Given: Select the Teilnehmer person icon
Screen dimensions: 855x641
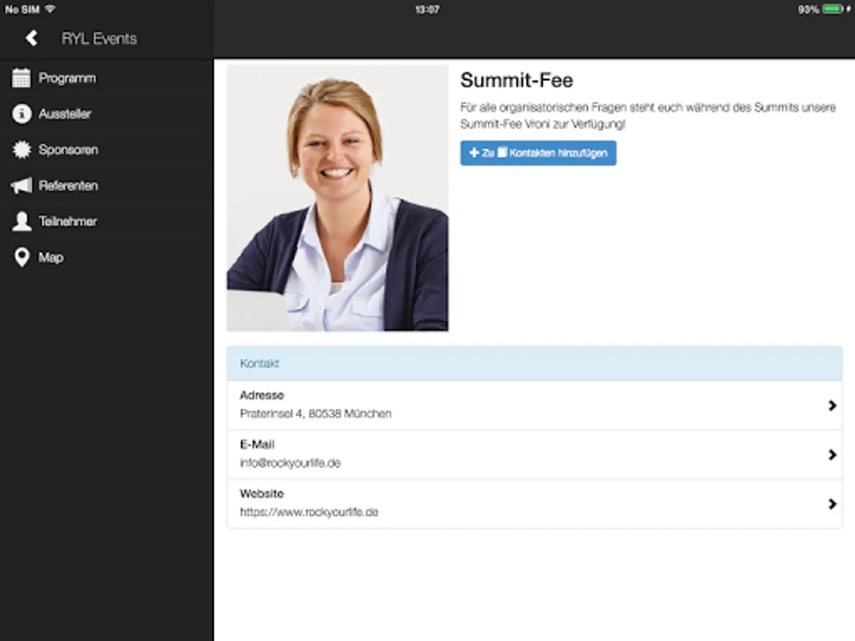Looking at the screenshot, I should coord(21,222).
